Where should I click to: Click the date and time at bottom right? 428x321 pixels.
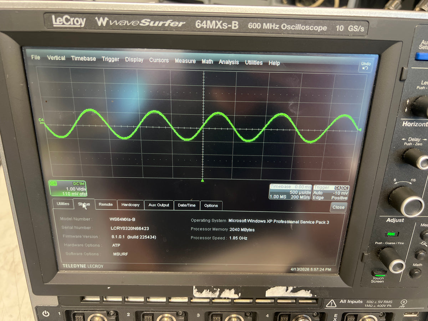click(311, 269)
